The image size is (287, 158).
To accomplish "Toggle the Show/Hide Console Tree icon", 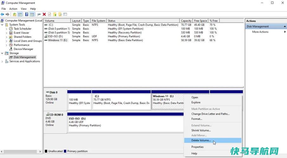I will point(20,14).
